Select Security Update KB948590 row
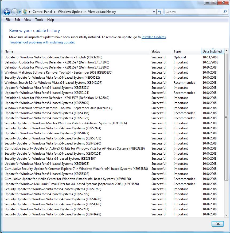 point(114,143)
